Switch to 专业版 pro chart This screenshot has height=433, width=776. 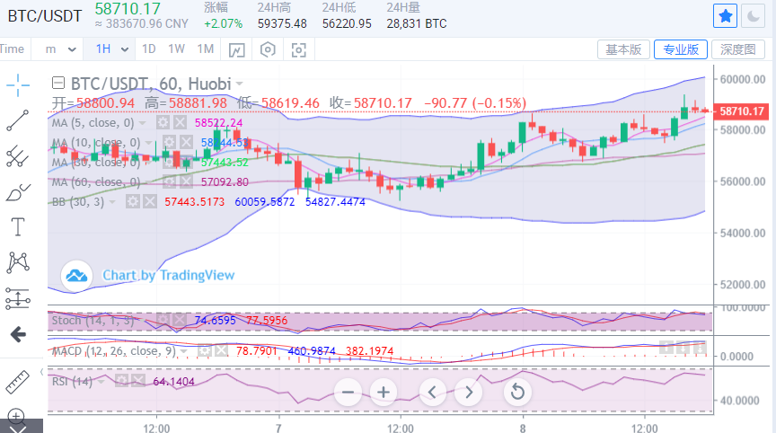(681, 49)
